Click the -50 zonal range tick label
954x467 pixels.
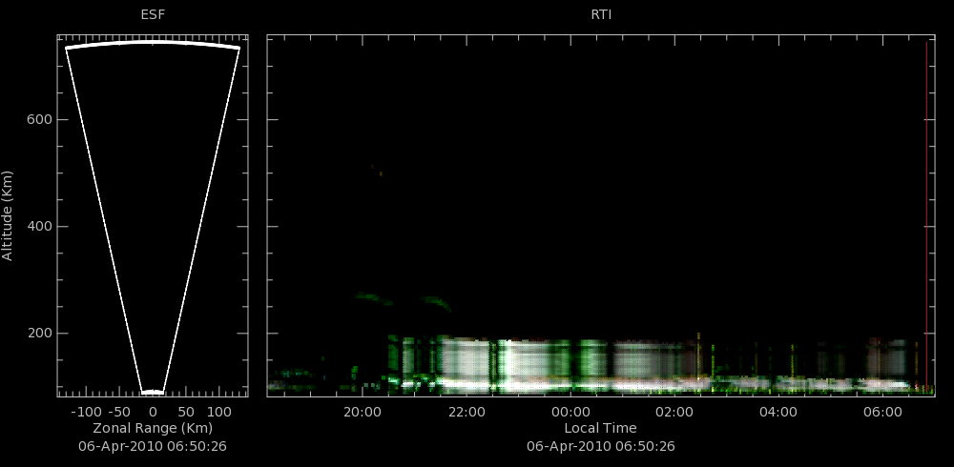pos(118,412)
